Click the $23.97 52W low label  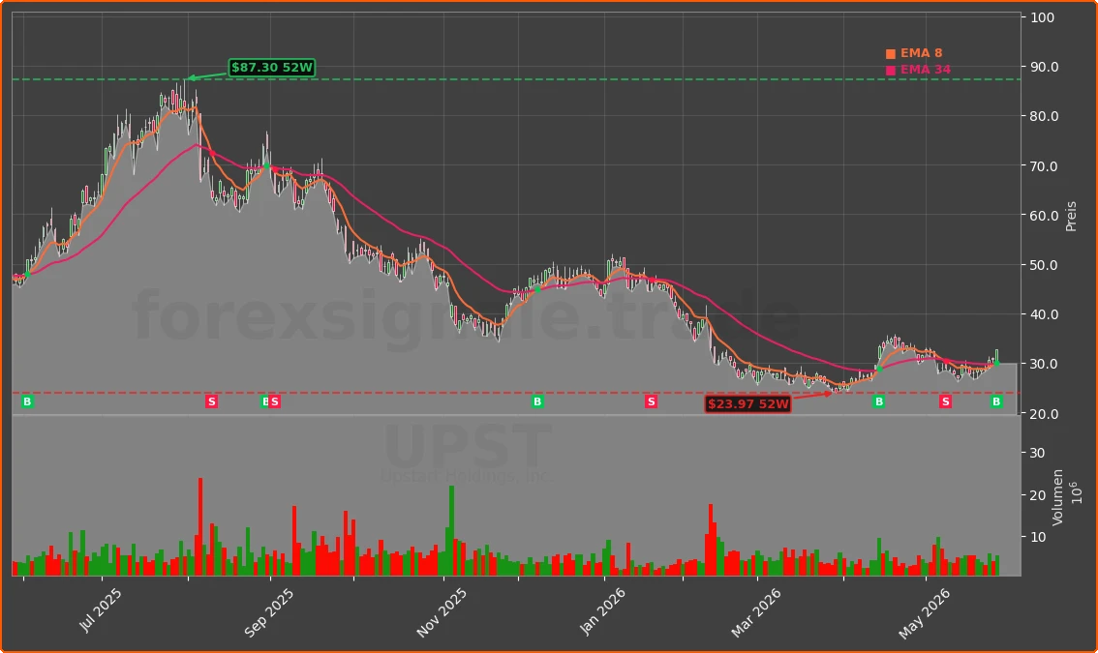(747, 403)
